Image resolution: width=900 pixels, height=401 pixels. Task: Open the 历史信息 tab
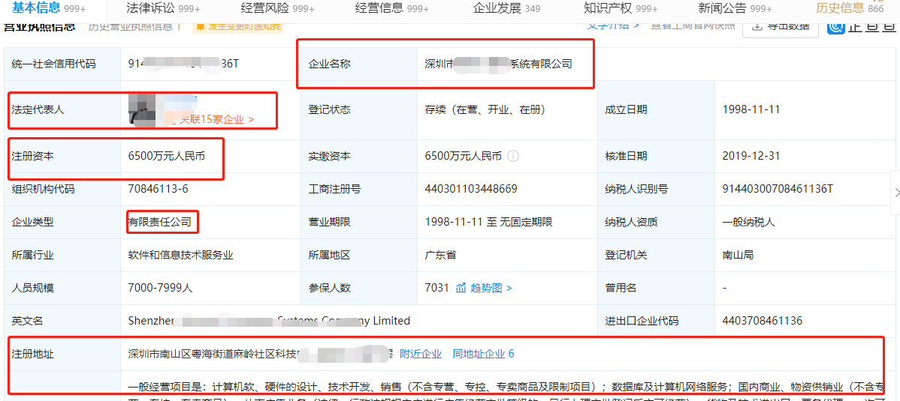(x=850, y=8)
